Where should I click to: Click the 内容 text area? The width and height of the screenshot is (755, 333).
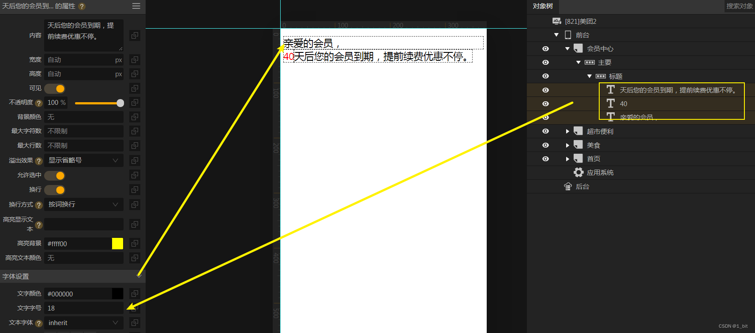tap(84, 35)
